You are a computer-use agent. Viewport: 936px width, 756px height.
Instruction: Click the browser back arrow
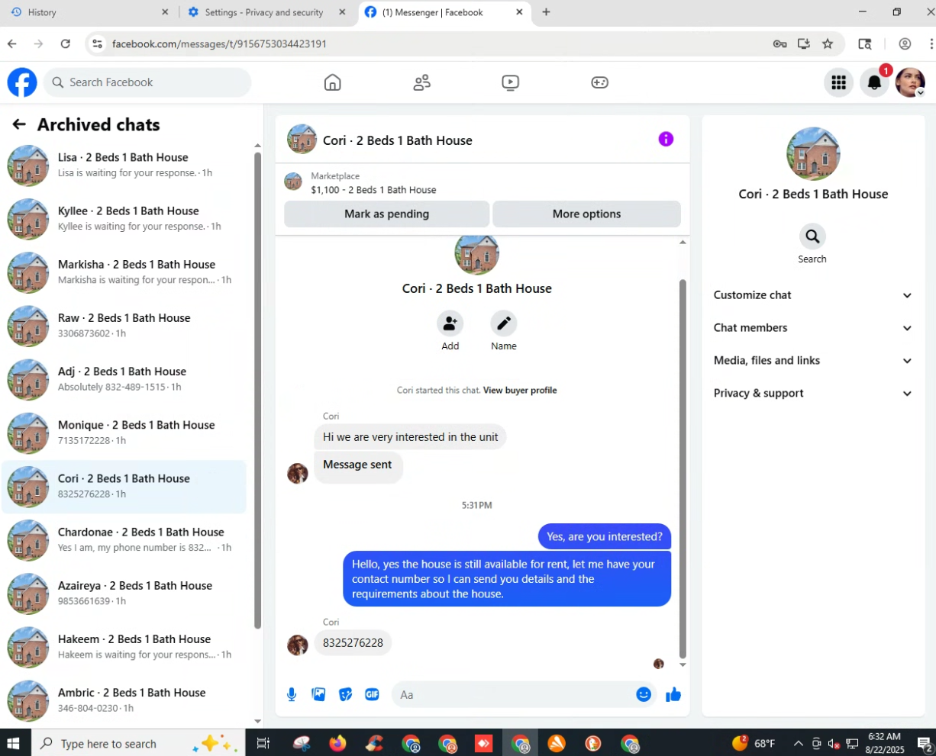pyautogui.click(x=12, y=44)
